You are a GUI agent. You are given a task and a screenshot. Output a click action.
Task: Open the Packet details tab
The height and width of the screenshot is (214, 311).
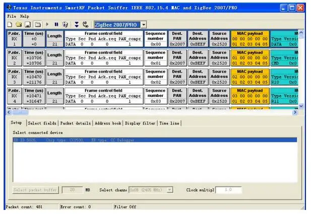[x=76, y=123]
